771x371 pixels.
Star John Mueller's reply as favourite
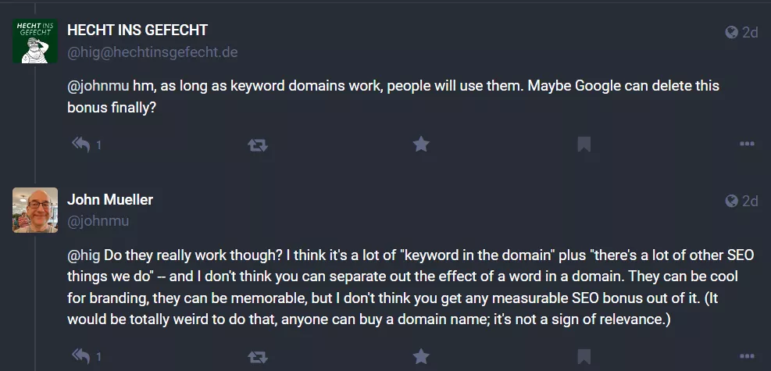(421, 356)
